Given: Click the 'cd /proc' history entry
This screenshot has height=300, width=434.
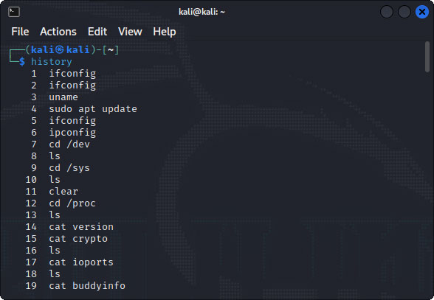Looking at the screenshot, I should [x=72, y=203].
